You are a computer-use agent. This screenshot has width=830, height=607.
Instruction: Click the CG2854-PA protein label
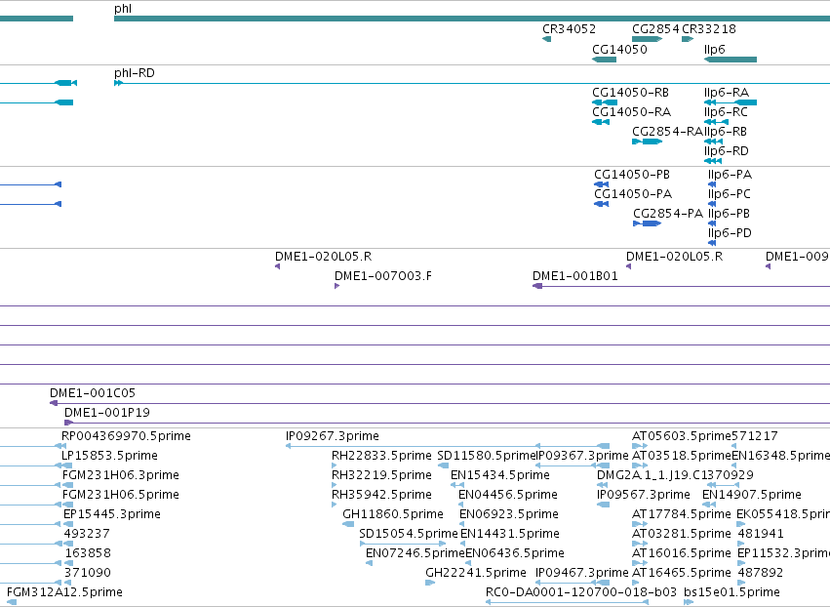pyautogui.click(x=668, y=214)
